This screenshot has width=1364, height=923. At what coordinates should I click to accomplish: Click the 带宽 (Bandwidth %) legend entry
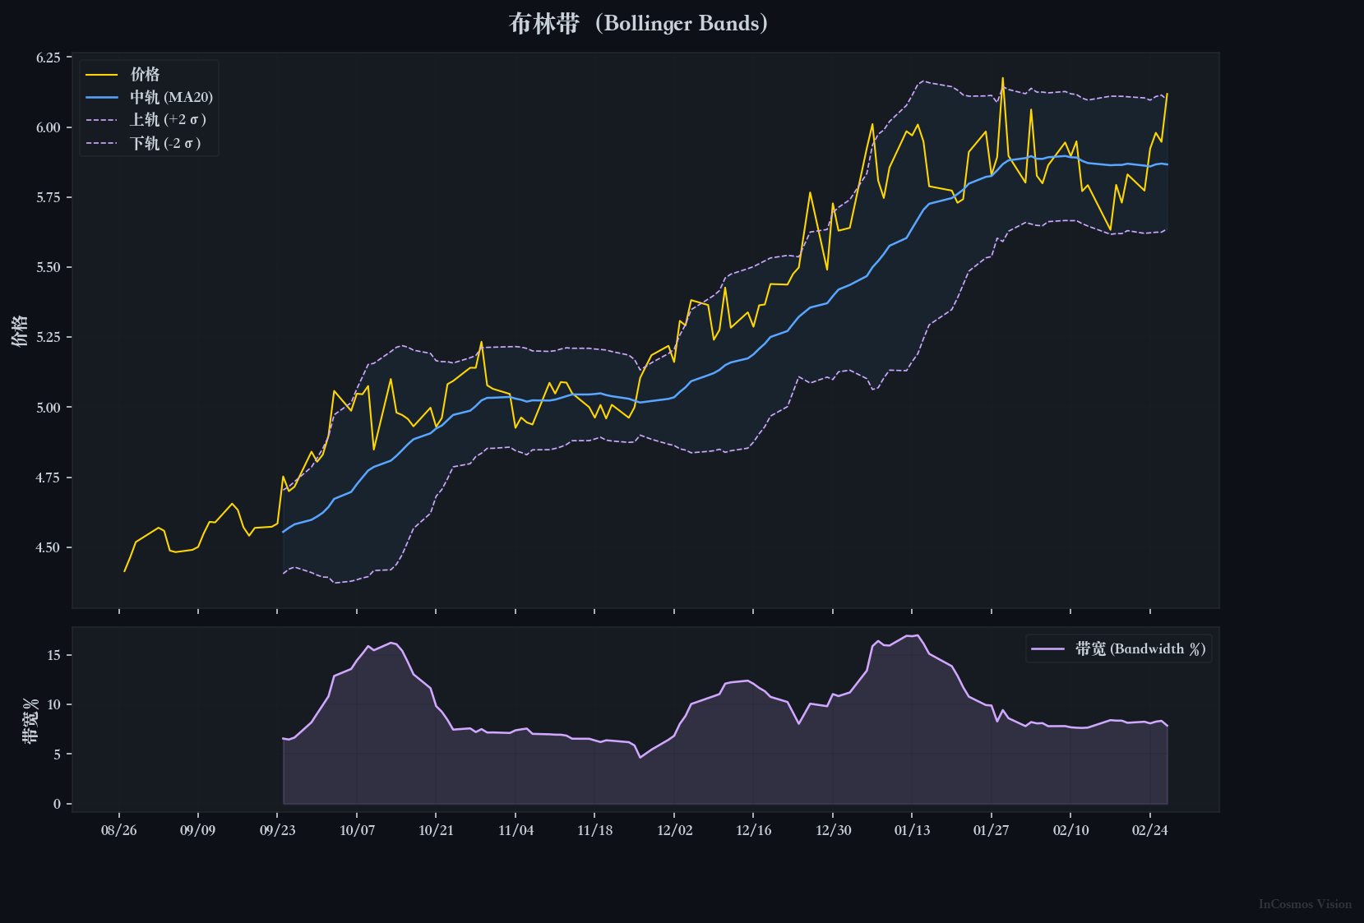click(1118, 648)
